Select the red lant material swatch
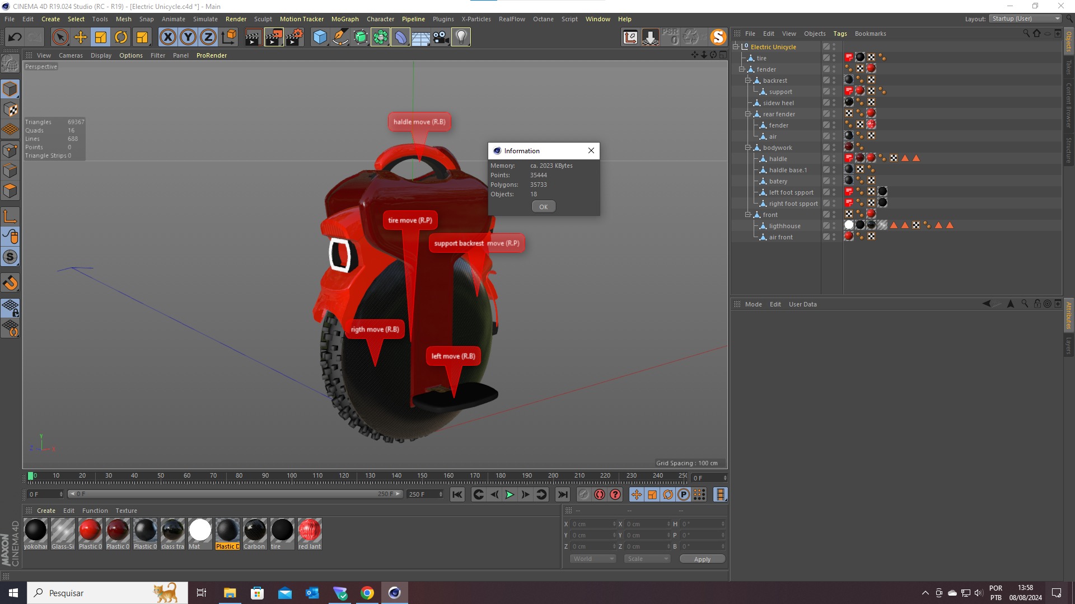Screen dimensions: 1075x604 point(310,534)
